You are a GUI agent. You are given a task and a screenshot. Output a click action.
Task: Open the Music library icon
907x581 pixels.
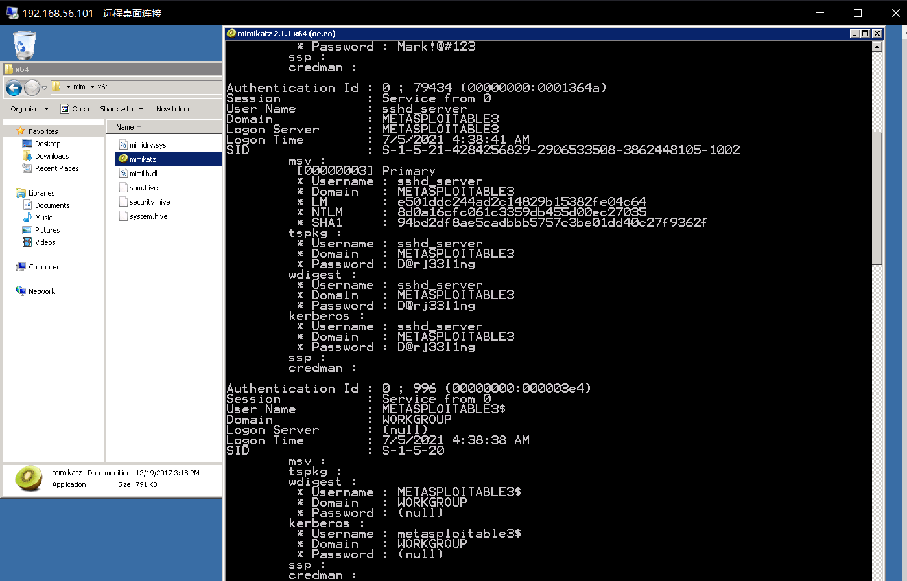coord(27,218)
